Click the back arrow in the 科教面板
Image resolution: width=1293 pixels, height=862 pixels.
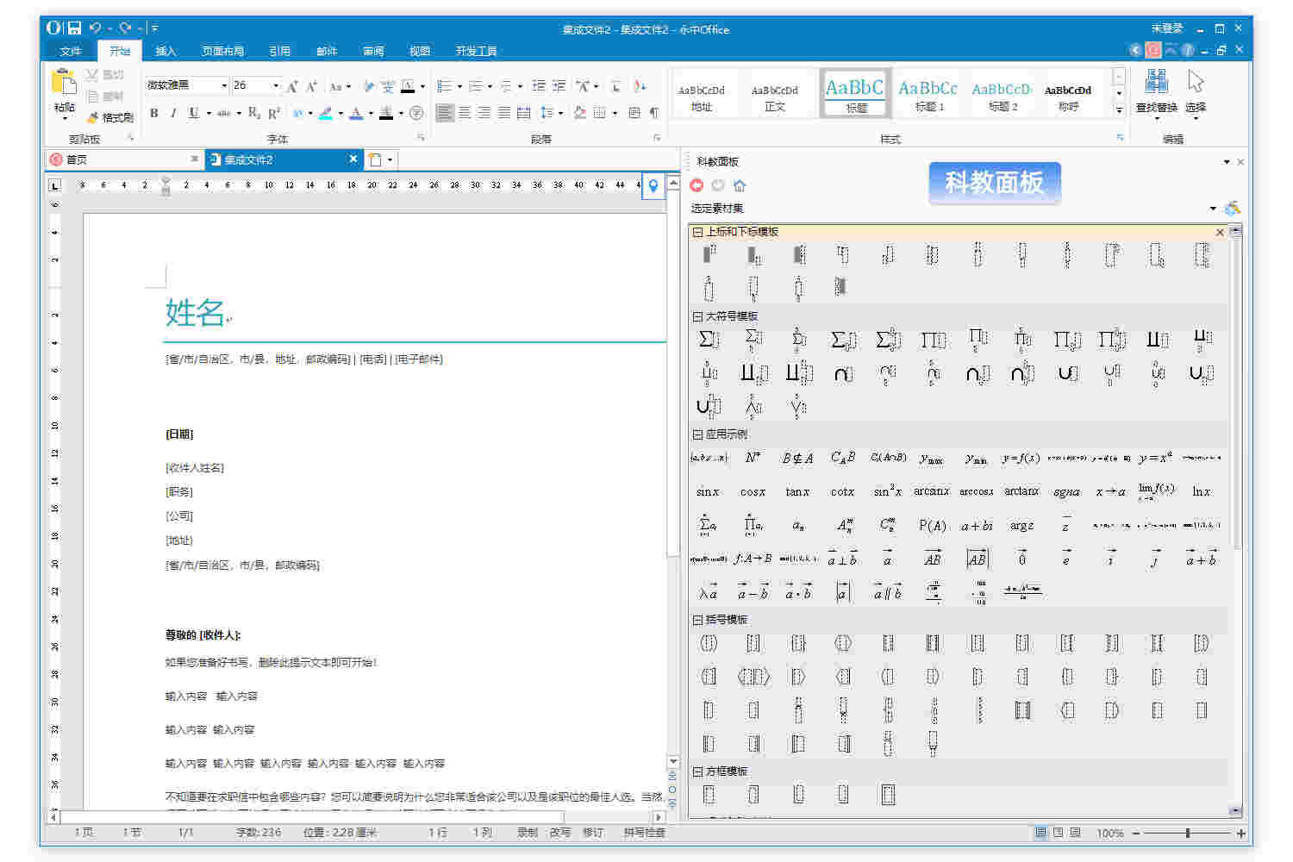(x=696, y=184)
